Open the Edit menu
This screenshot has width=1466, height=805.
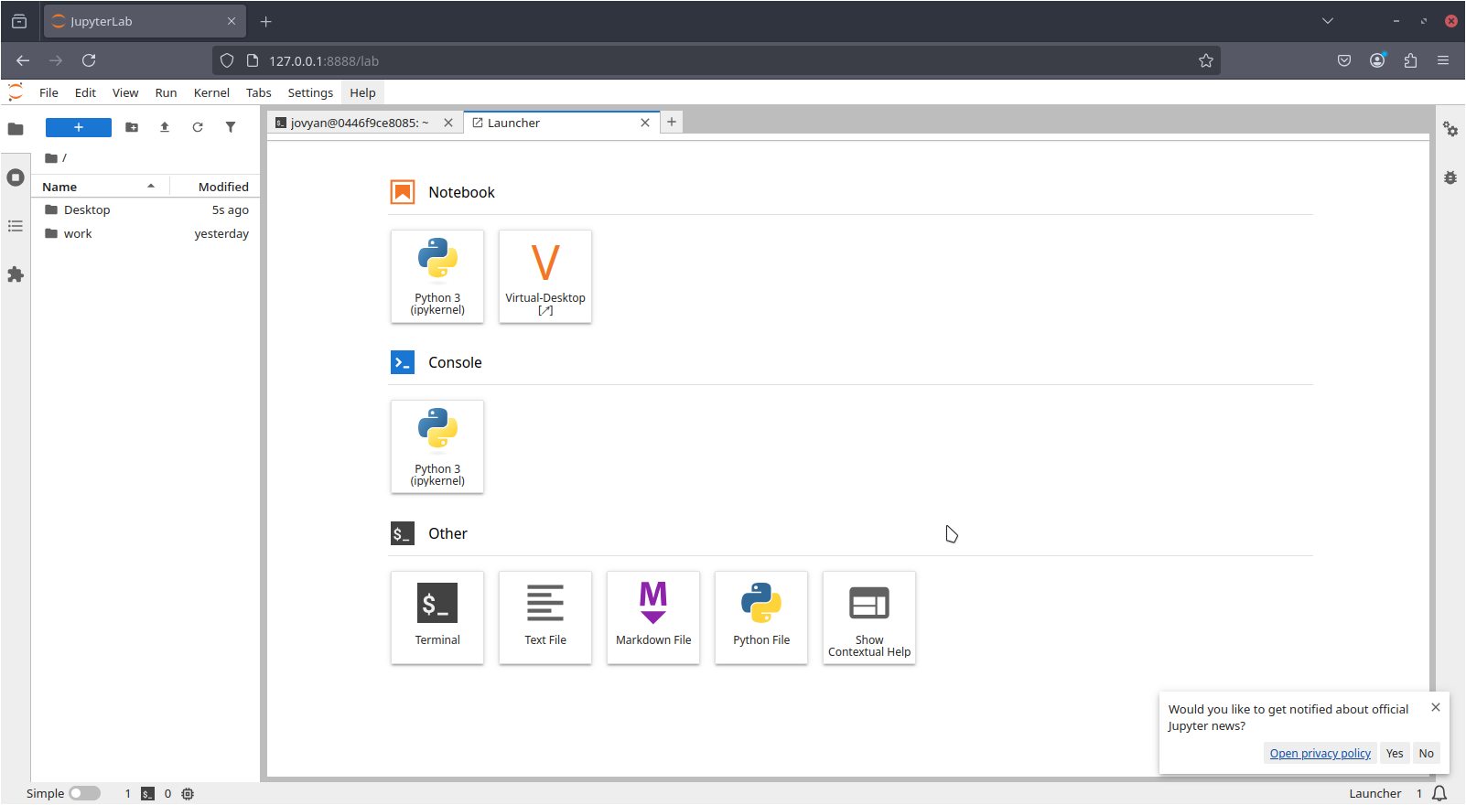85,92
